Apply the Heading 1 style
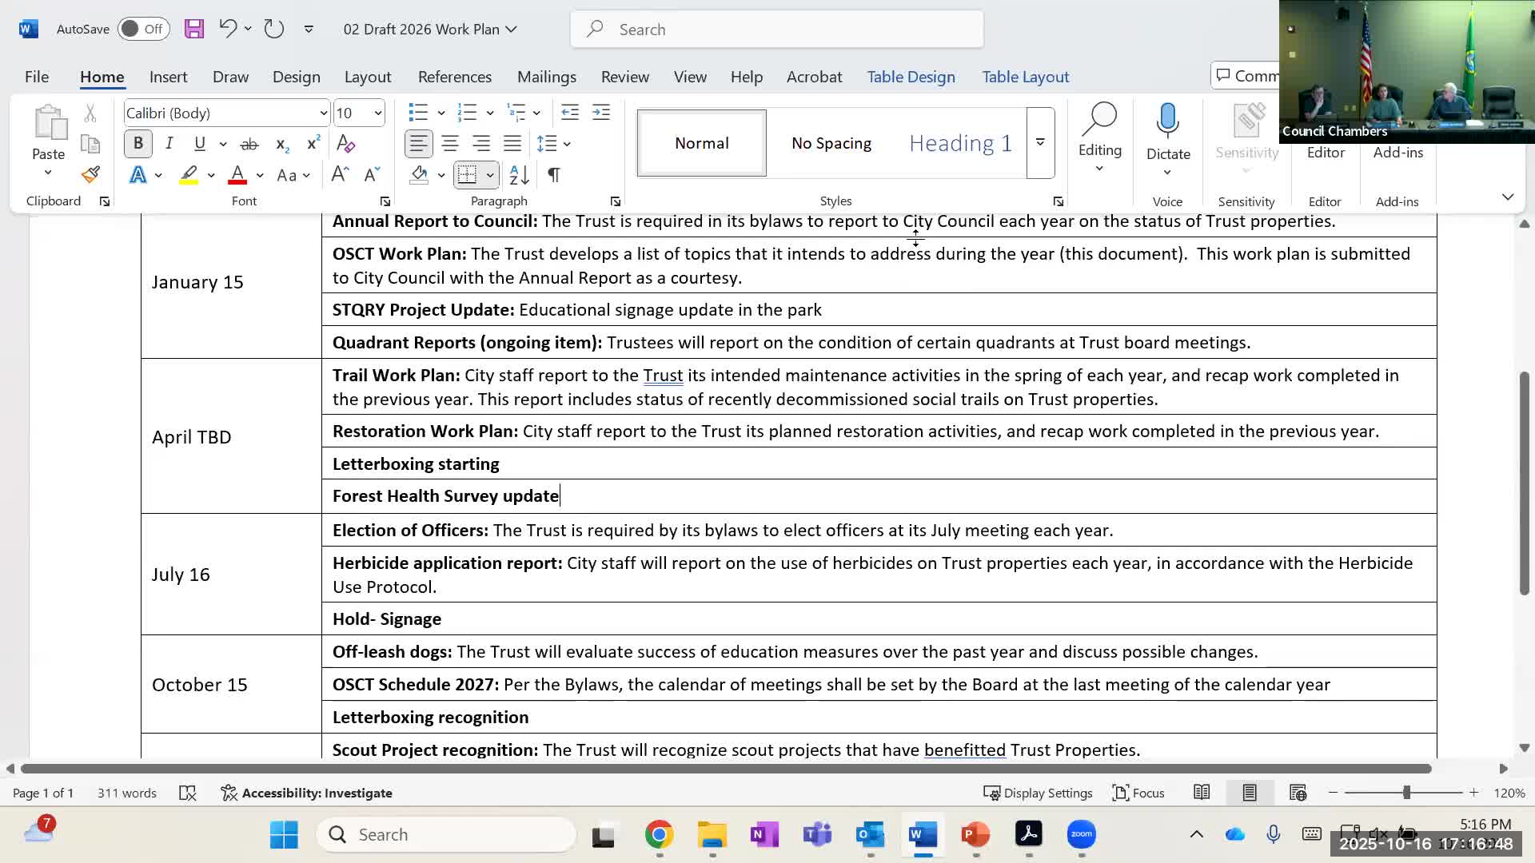Screen dimensions: 1535x863 (960, 143)
